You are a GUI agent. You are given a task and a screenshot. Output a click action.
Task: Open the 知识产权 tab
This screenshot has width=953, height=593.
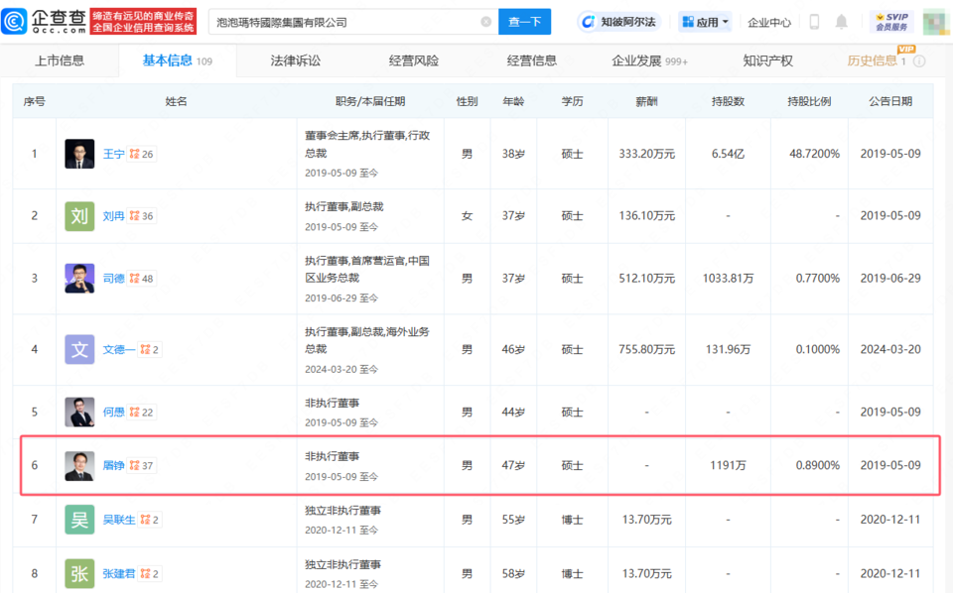[767, 61]
